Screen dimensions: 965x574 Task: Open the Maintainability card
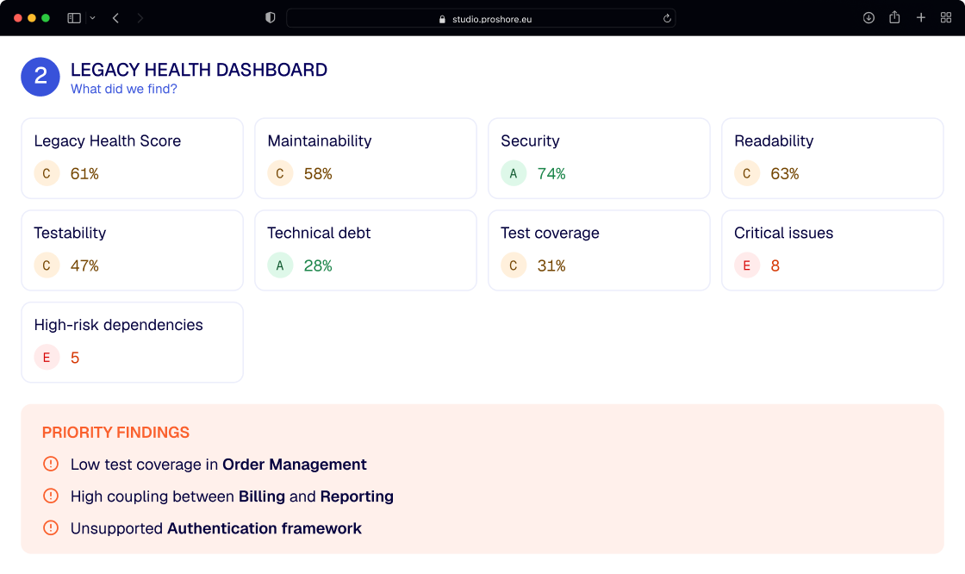(365, 159)
